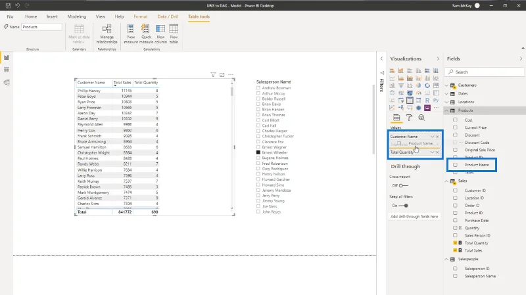Turn on the Cross-report toggle
This screenshot has width=526, height=295.
click(x=404, y=185)
